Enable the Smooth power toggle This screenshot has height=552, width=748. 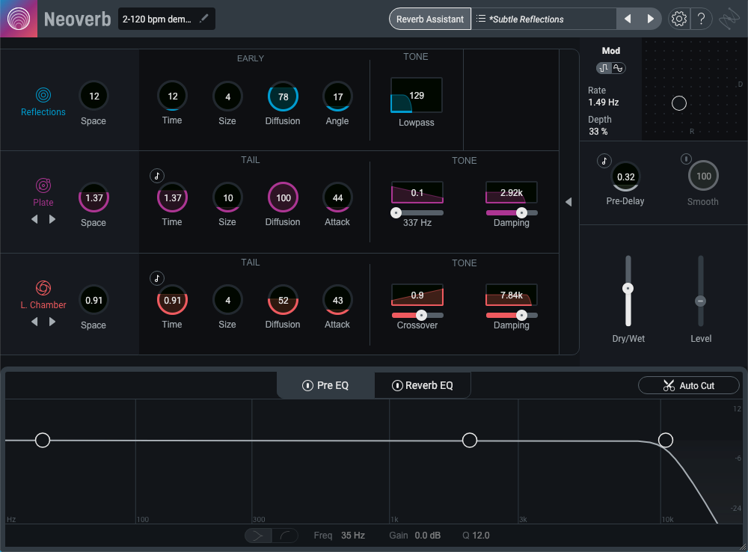point(686,159)
